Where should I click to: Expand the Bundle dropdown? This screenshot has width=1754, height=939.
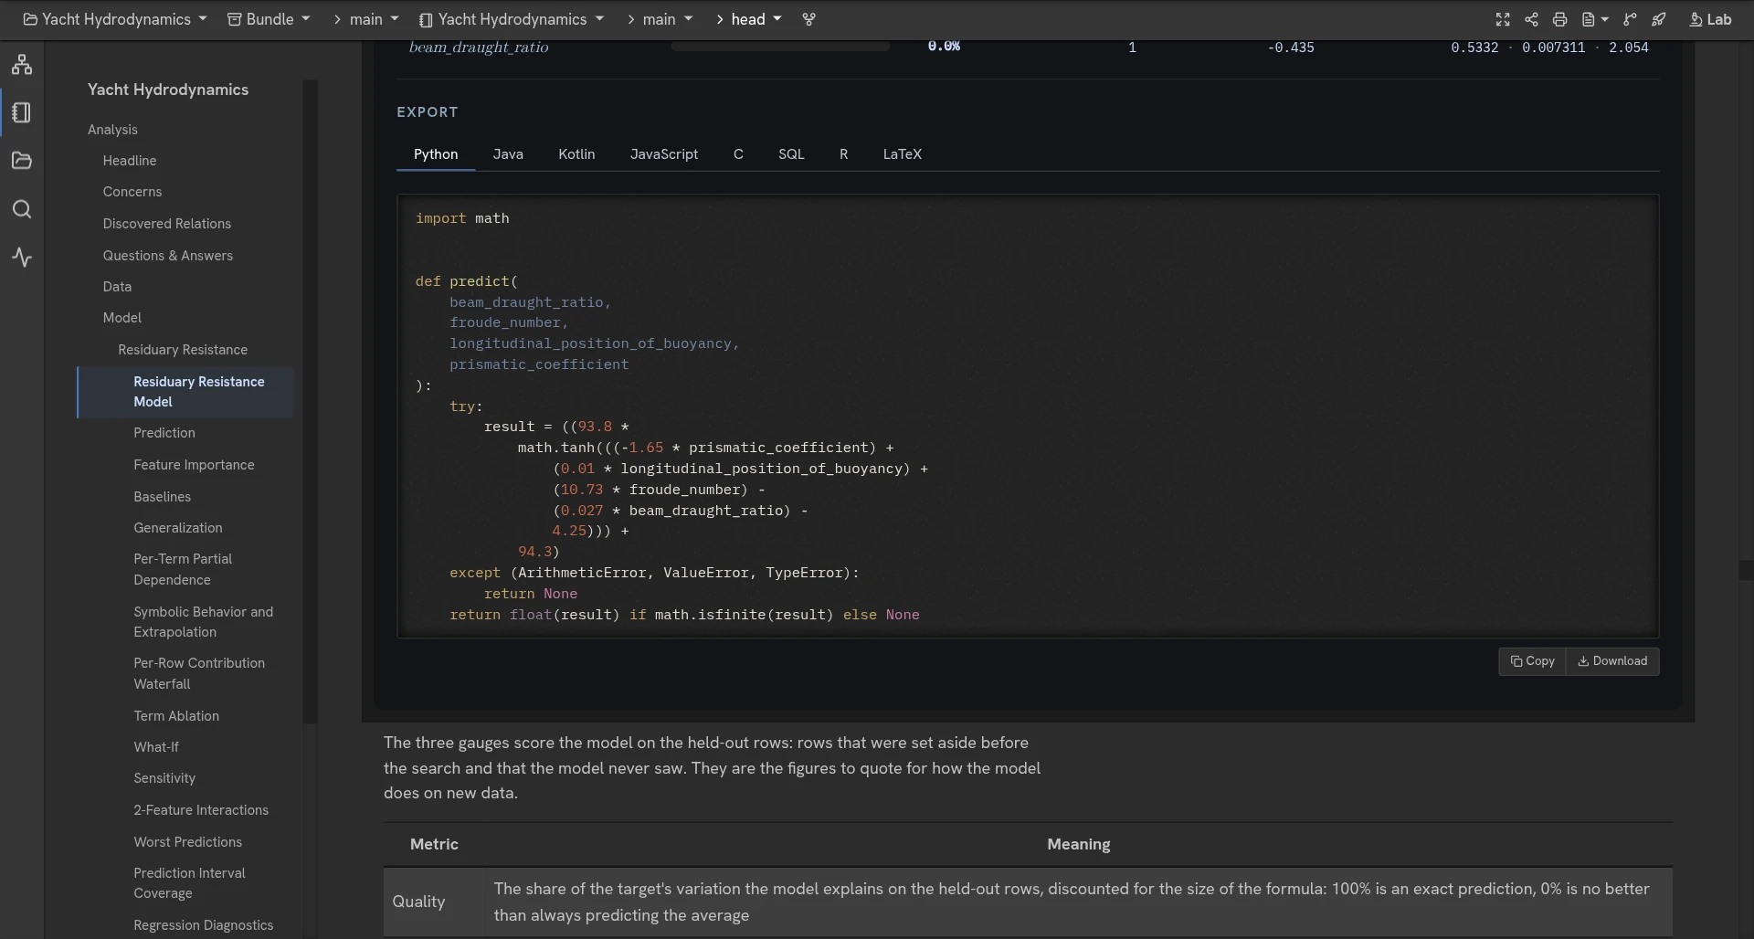click(x=269, y=19)
